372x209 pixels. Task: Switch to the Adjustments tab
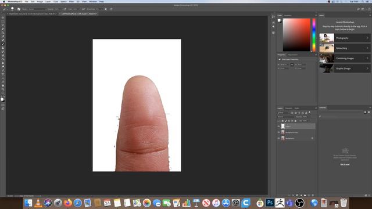pos(293,55)
